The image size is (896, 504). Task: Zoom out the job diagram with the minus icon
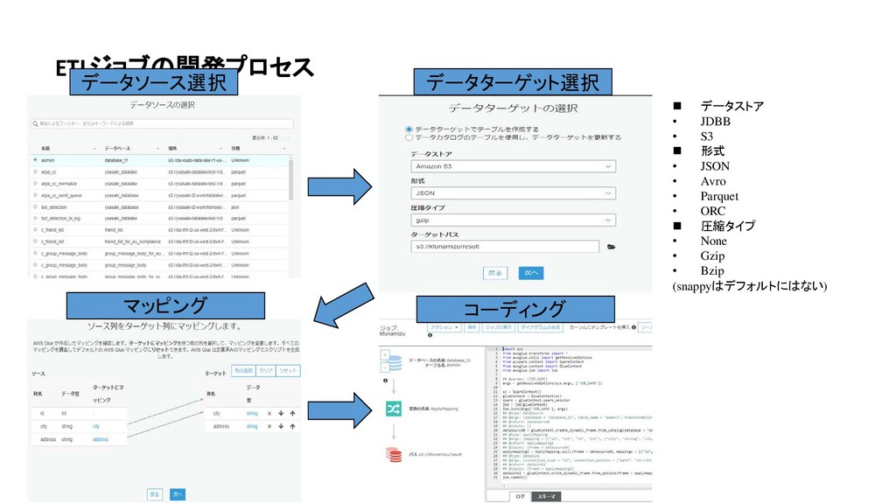(x=385, y=367)
